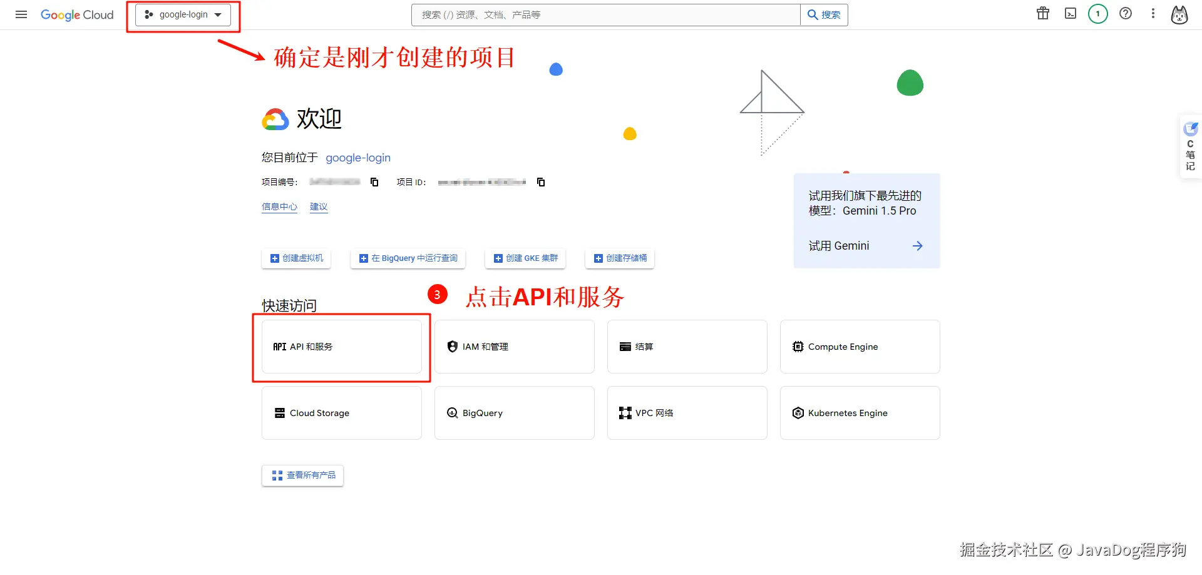Click the 创建 GKE 集群 button
The width and height of the screenshot is (1202, 575).
(x=525, y=258)
